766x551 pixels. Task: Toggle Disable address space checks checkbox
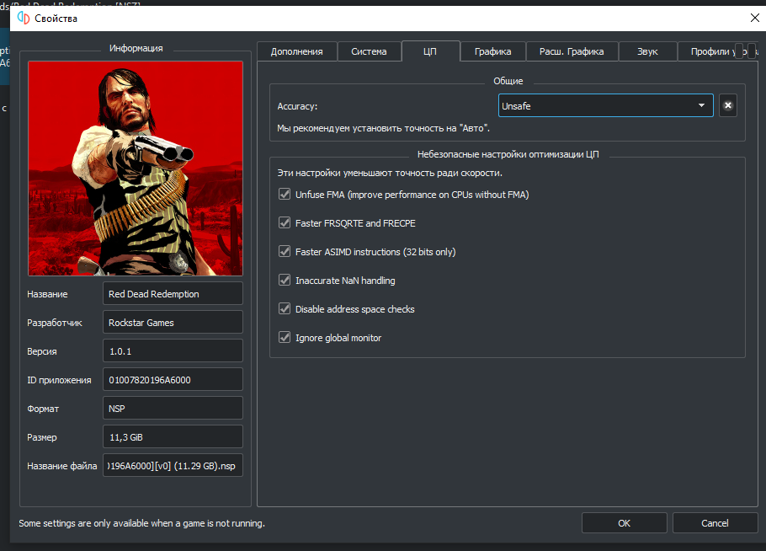(285, 308)
